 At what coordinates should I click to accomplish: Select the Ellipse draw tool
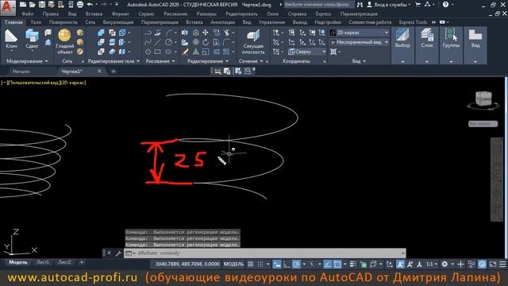[x=168, y=52]
